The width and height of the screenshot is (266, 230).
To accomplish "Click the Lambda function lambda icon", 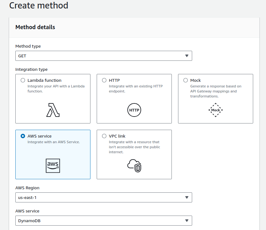I will pos(53,109).
